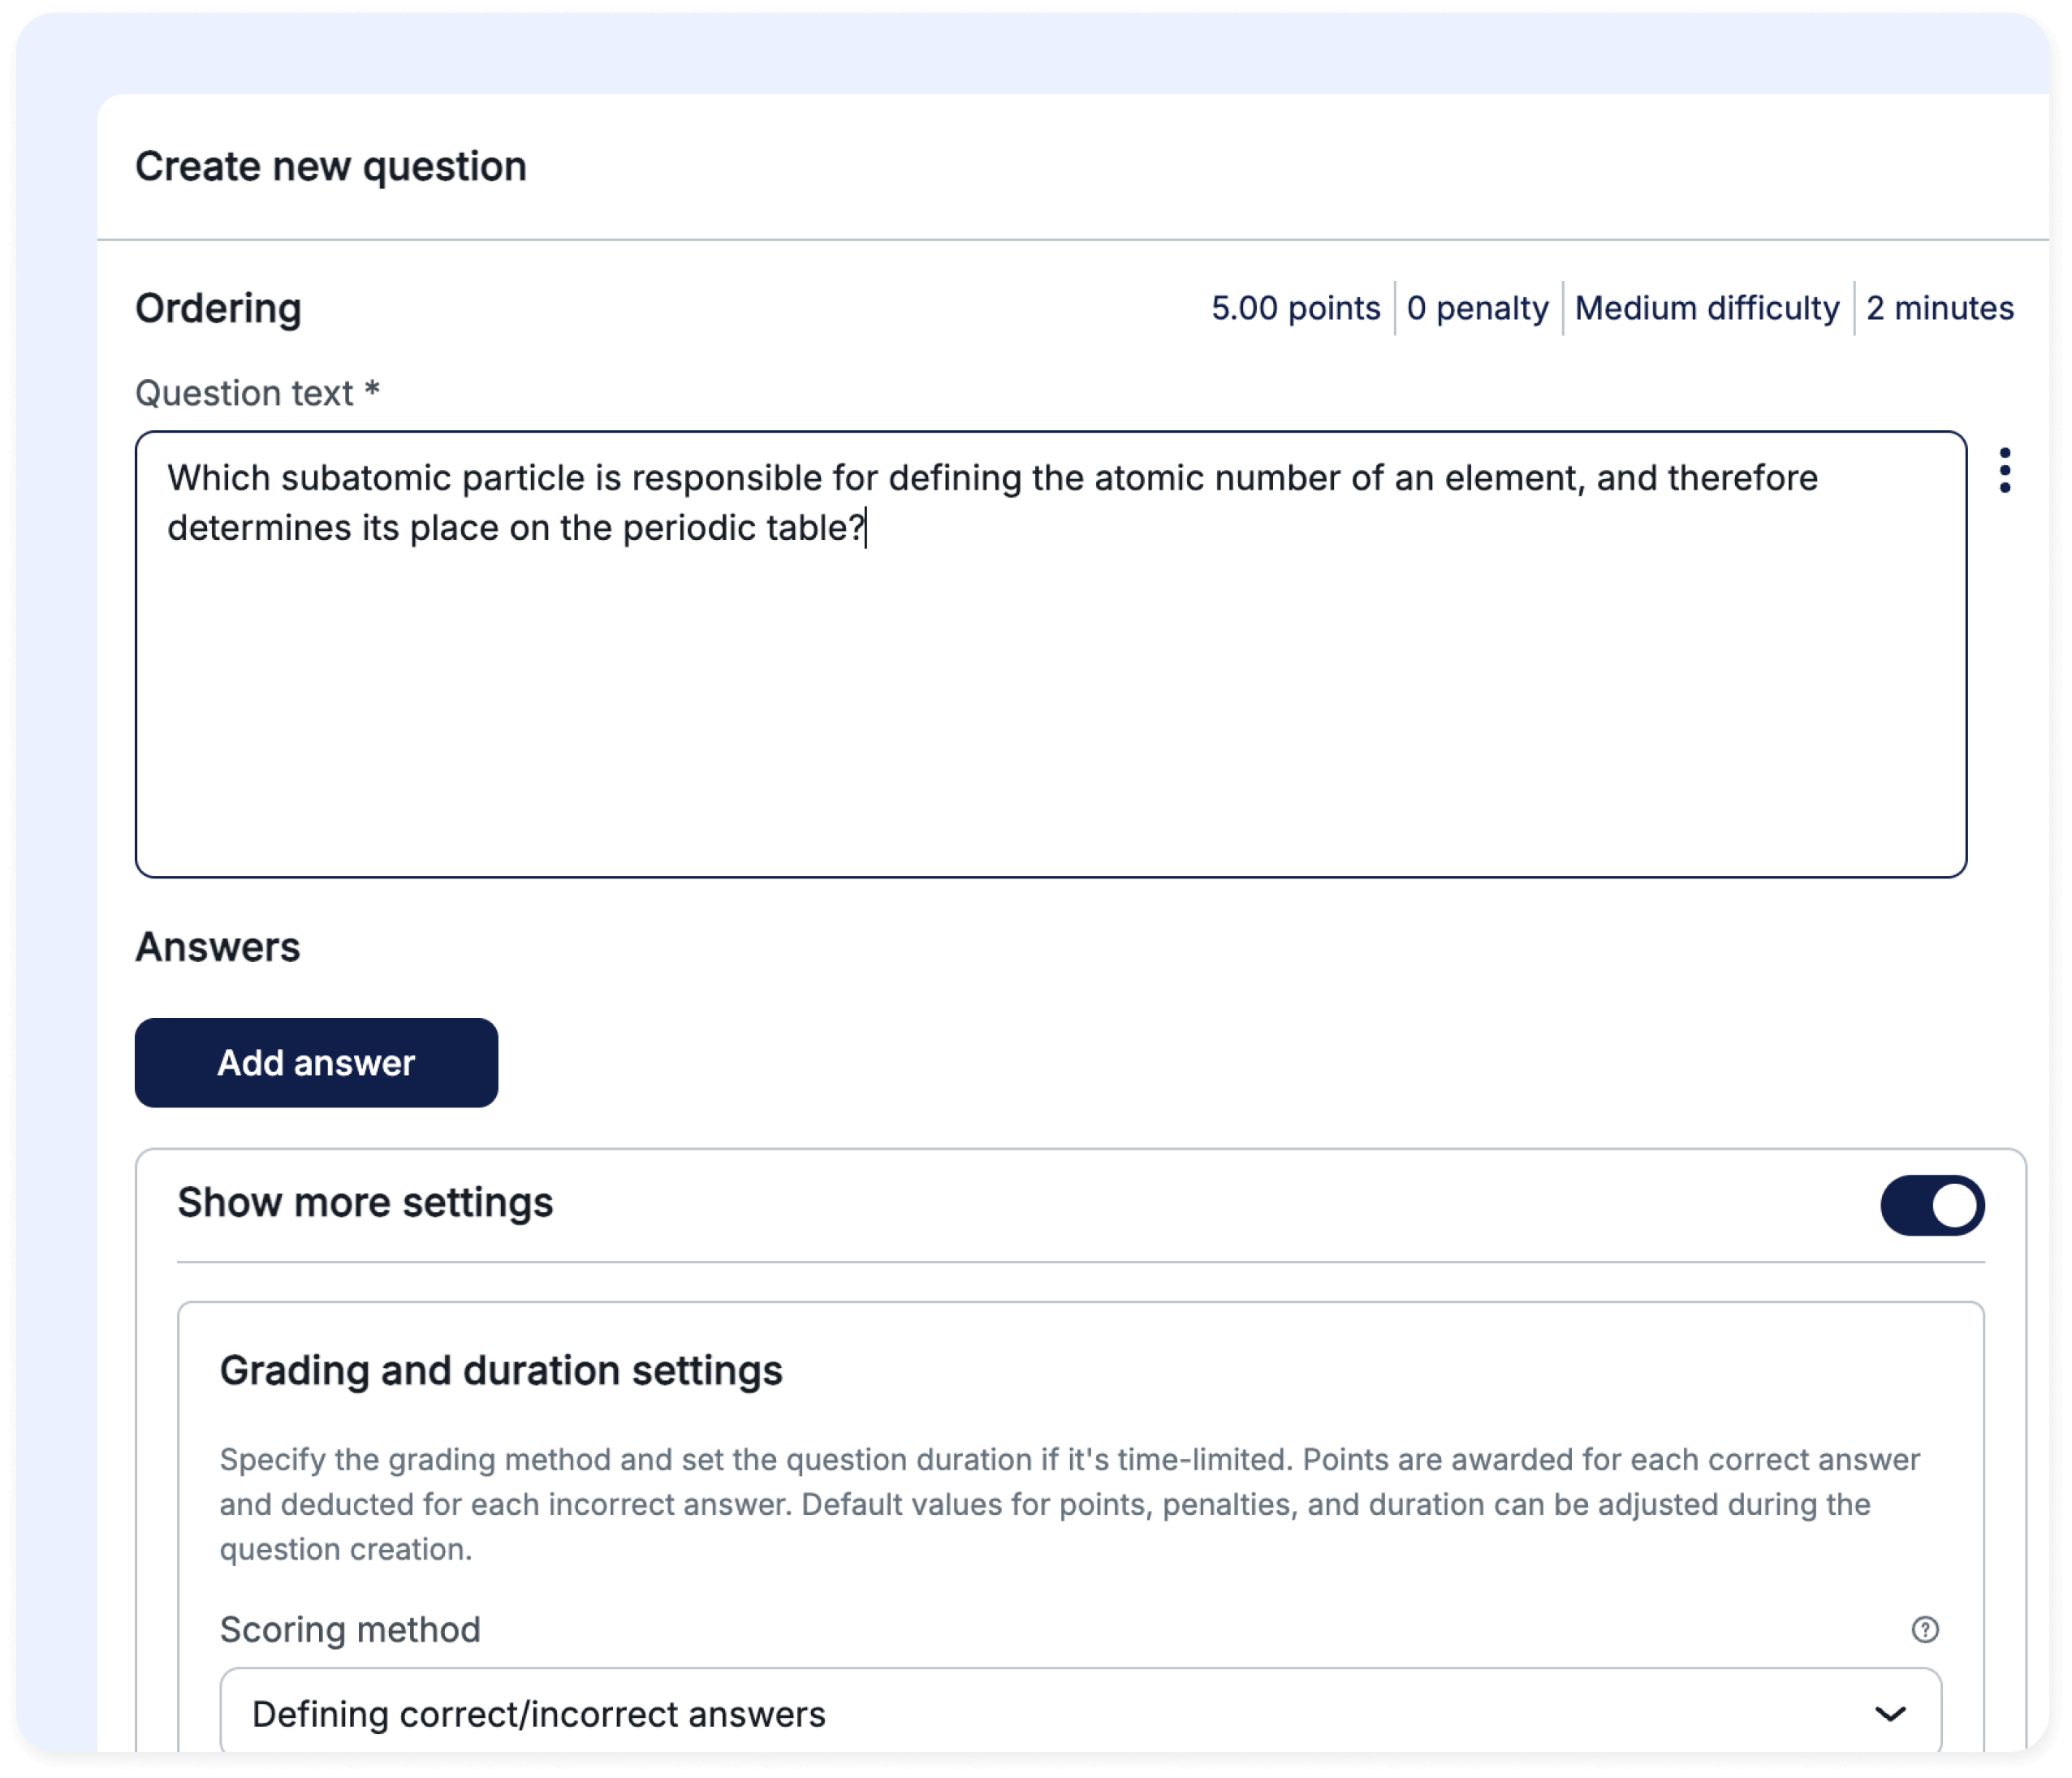Screen dimensions: 2072x1778
Task: Click the Scoring method label
Action: (350, 1629)
